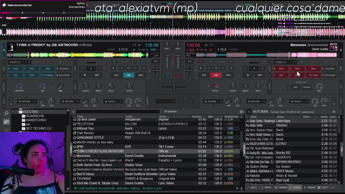Open second REVERB effect dropdown deck A
Viewport: 345px width, 194px height.
point(70,102)
